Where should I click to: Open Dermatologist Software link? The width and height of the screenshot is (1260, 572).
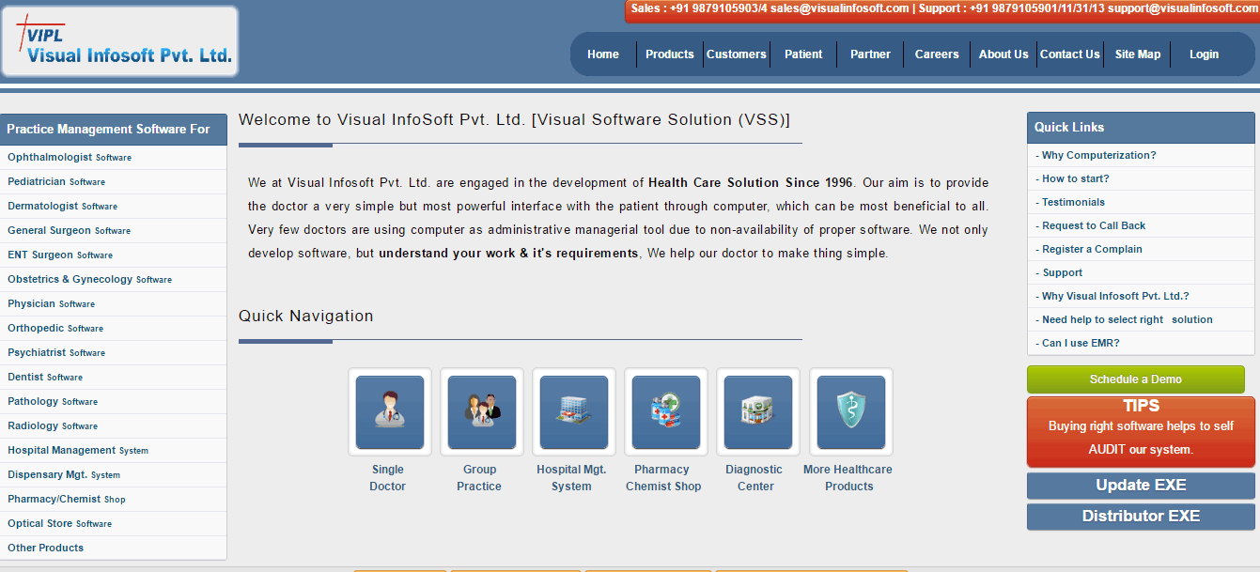tap(63, 207)
